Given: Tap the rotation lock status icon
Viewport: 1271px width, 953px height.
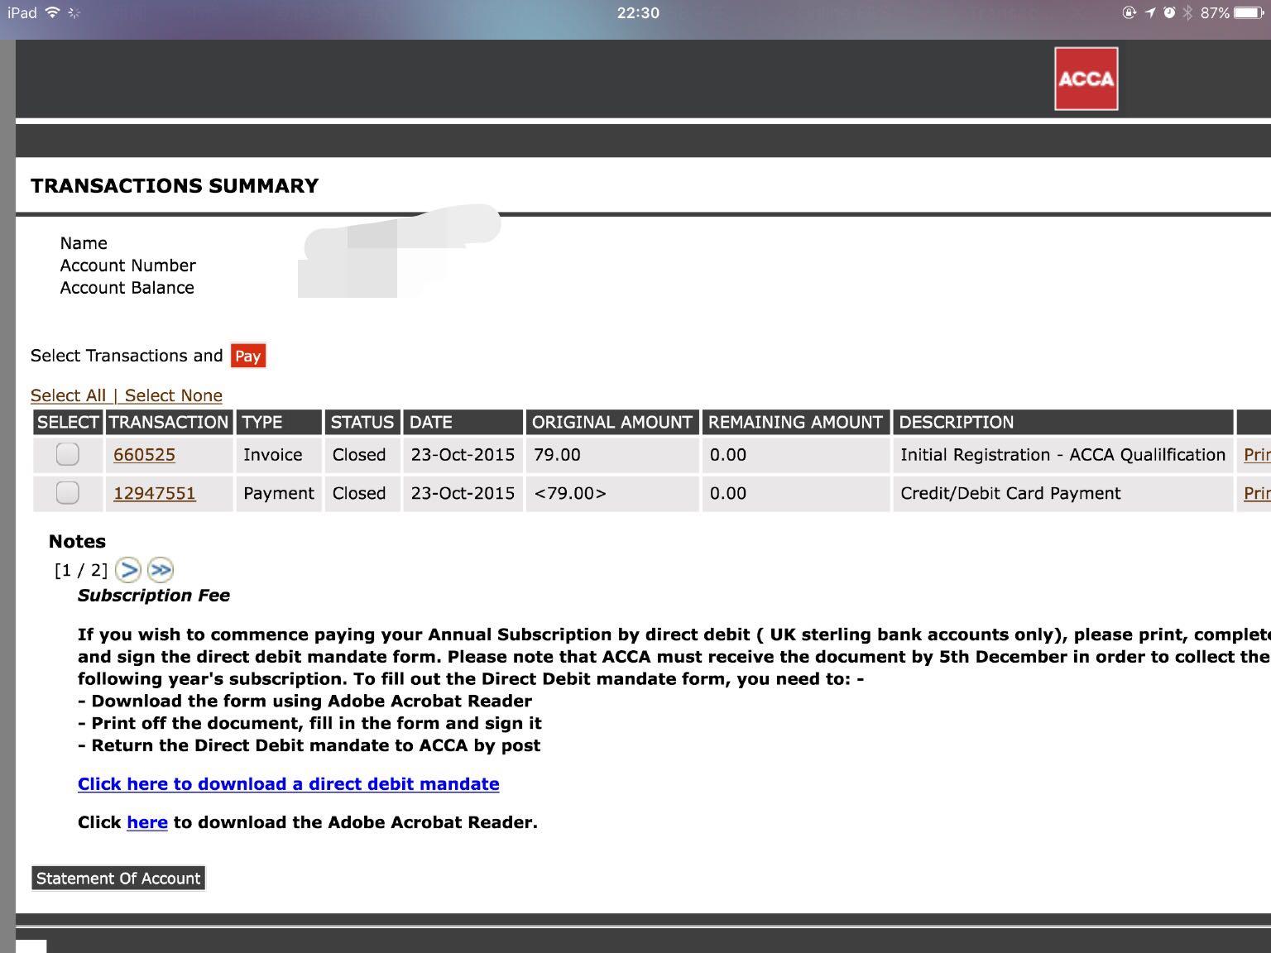Looking at the screenshot, I should 1130,12.
